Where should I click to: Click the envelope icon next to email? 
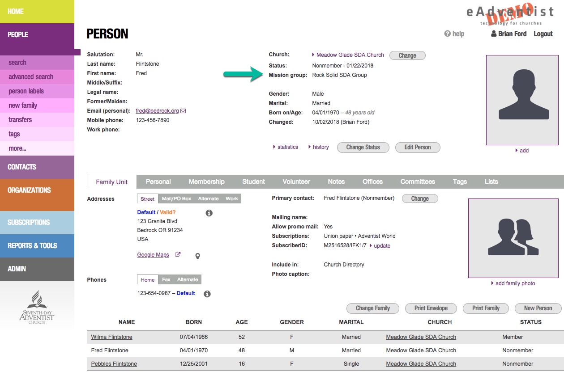point(183,111)
